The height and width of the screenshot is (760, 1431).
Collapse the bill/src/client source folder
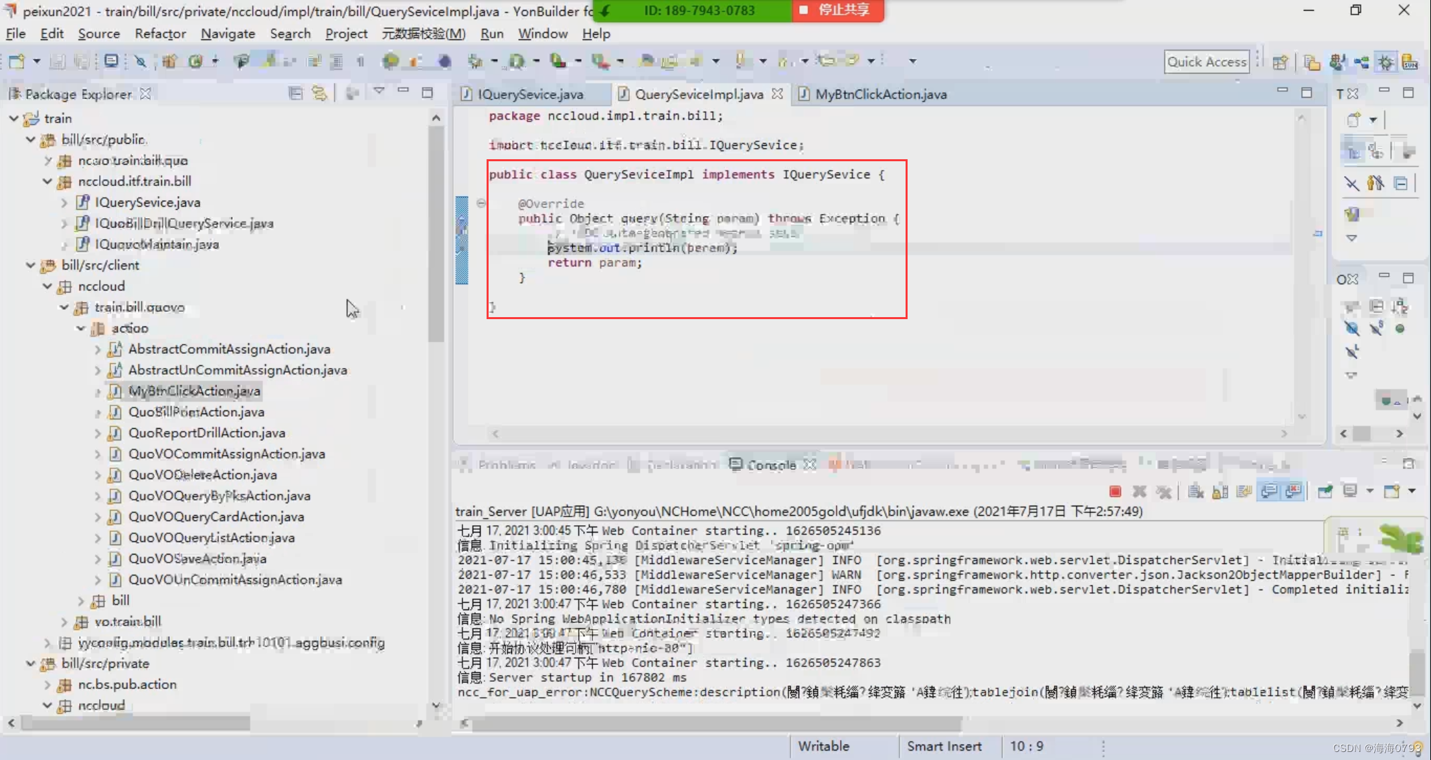coord(31,265)
